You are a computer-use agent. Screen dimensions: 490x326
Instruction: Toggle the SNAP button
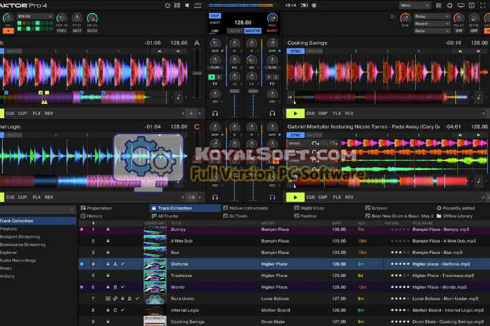tap(214, 16)
